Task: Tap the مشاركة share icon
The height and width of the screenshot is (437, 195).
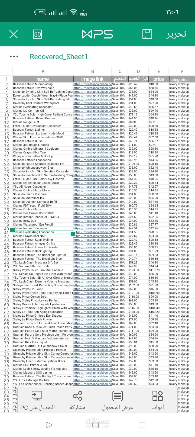Action: (77, 400)
